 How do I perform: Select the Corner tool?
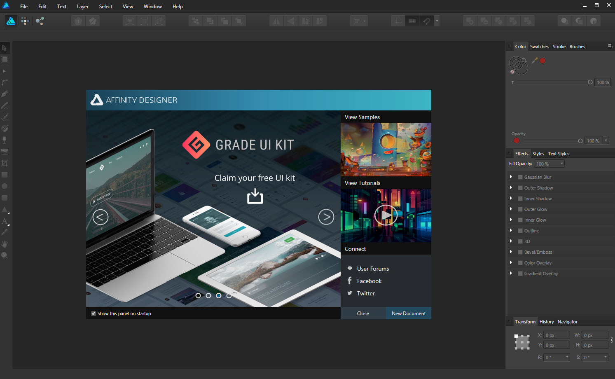coord(5,83)
